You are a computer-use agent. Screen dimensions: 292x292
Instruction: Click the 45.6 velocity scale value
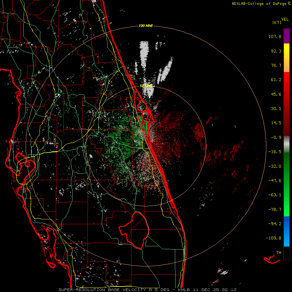pos(276,94)
